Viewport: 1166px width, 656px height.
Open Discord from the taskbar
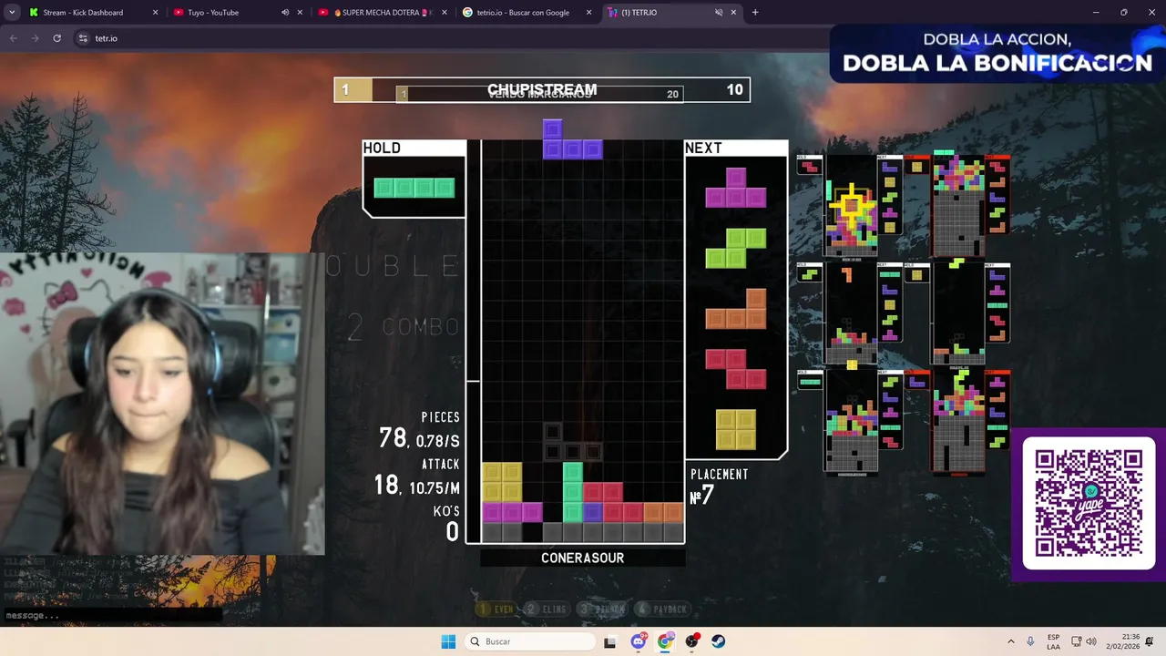tap(638, 641)
